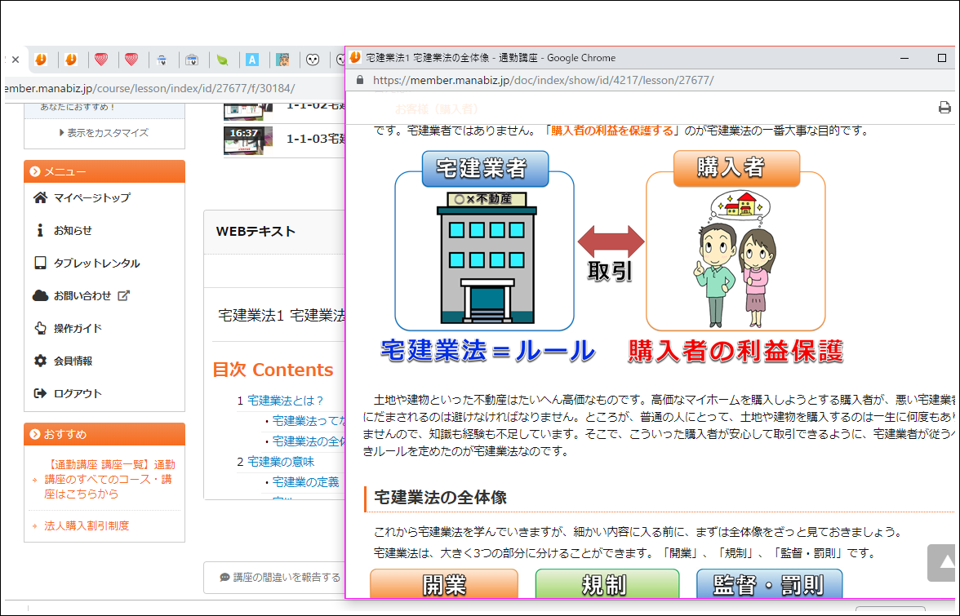Click the pointing-hand icon for 操作ガイド

pos(40,329)
